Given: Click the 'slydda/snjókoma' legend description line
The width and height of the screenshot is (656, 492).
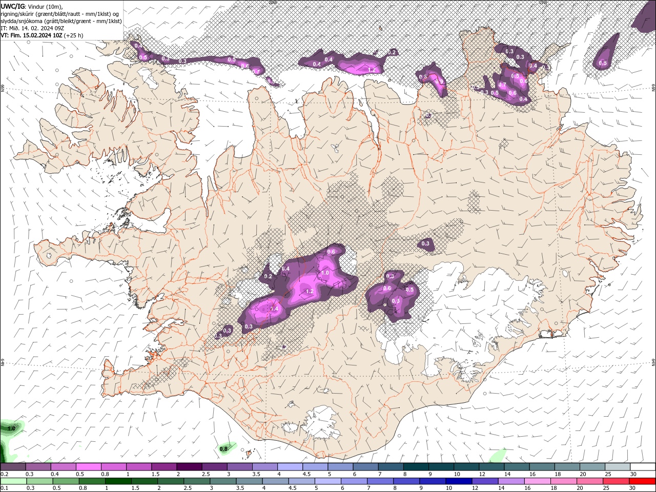Looking at the screenshot, I should coord(61,21).
